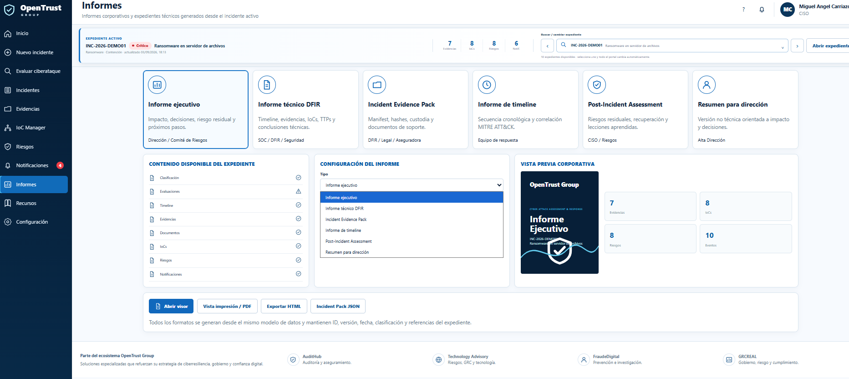The height and width of the screenshot is (379, 849).
Task: Go to next expediente arrow
Action: 797,46
